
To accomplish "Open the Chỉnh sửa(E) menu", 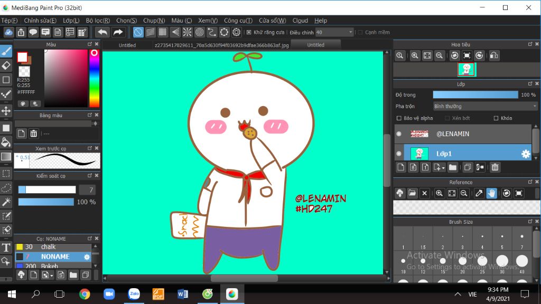I will [40, 21].
